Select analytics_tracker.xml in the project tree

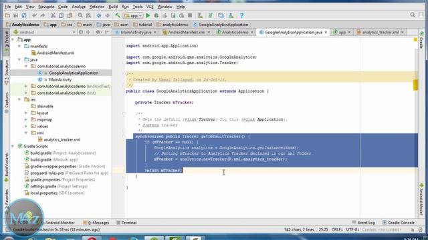(62, 139)
